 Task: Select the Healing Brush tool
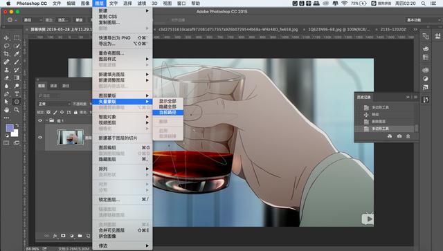tap(6, 62)
